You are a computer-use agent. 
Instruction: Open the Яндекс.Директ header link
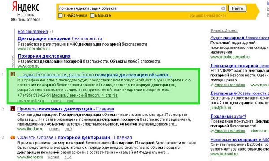click(x=224, y=30)
